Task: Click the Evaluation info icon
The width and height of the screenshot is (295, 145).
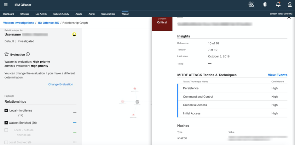Action: (28, 54)
